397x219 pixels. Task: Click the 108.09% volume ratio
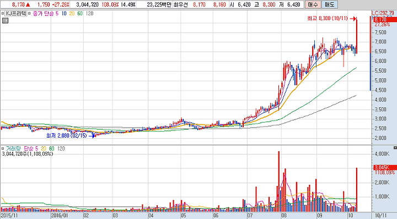(110, 4)
